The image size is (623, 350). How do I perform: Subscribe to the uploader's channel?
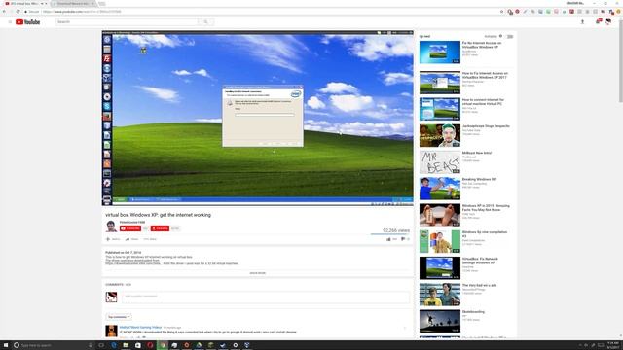130,228
